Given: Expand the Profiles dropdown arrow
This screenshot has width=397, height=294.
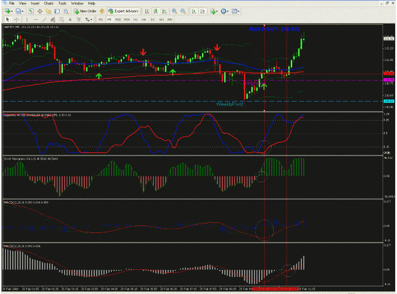Looking at the screenshot, I should tap(23, 11).
